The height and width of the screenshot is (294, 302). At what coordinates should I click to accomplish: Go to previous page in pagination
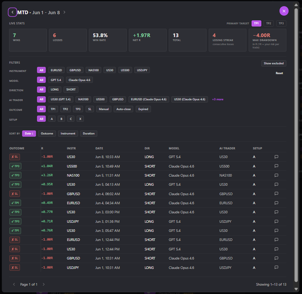[x=14, y=284]
